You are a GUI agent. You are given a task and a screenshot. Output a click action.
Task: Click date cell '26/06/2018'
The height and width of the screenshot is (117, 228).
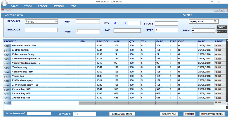point(205,76)
